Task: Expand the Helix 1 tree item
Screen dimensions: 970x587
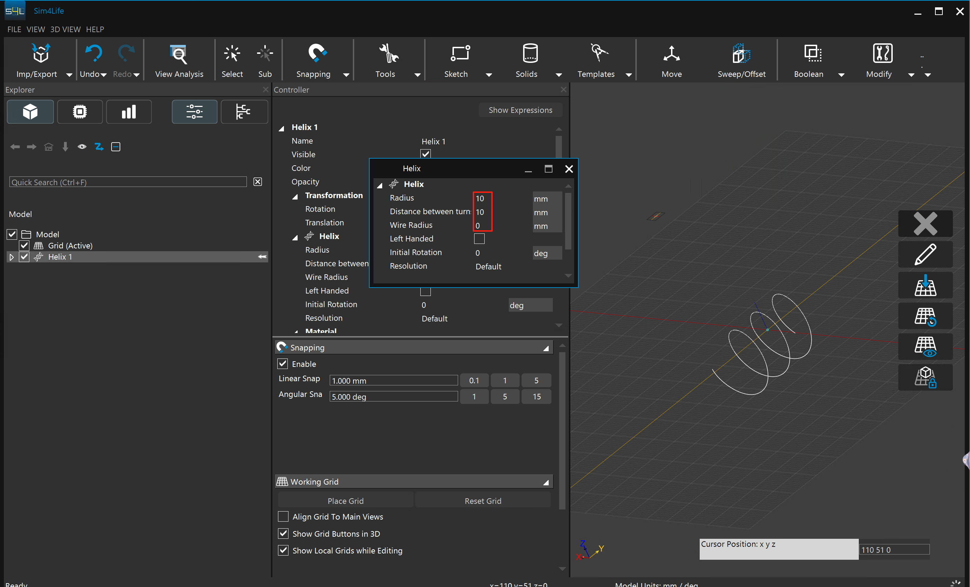Action: pyautogui.click(x=12, y=257)
